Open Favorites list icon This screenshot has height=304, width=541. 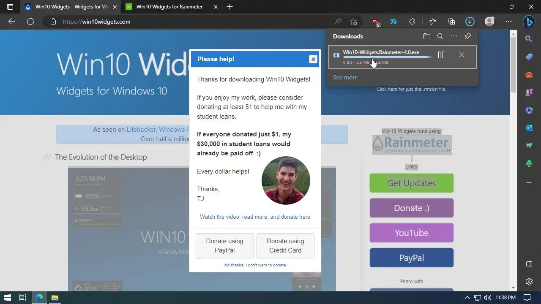(433, 22)
